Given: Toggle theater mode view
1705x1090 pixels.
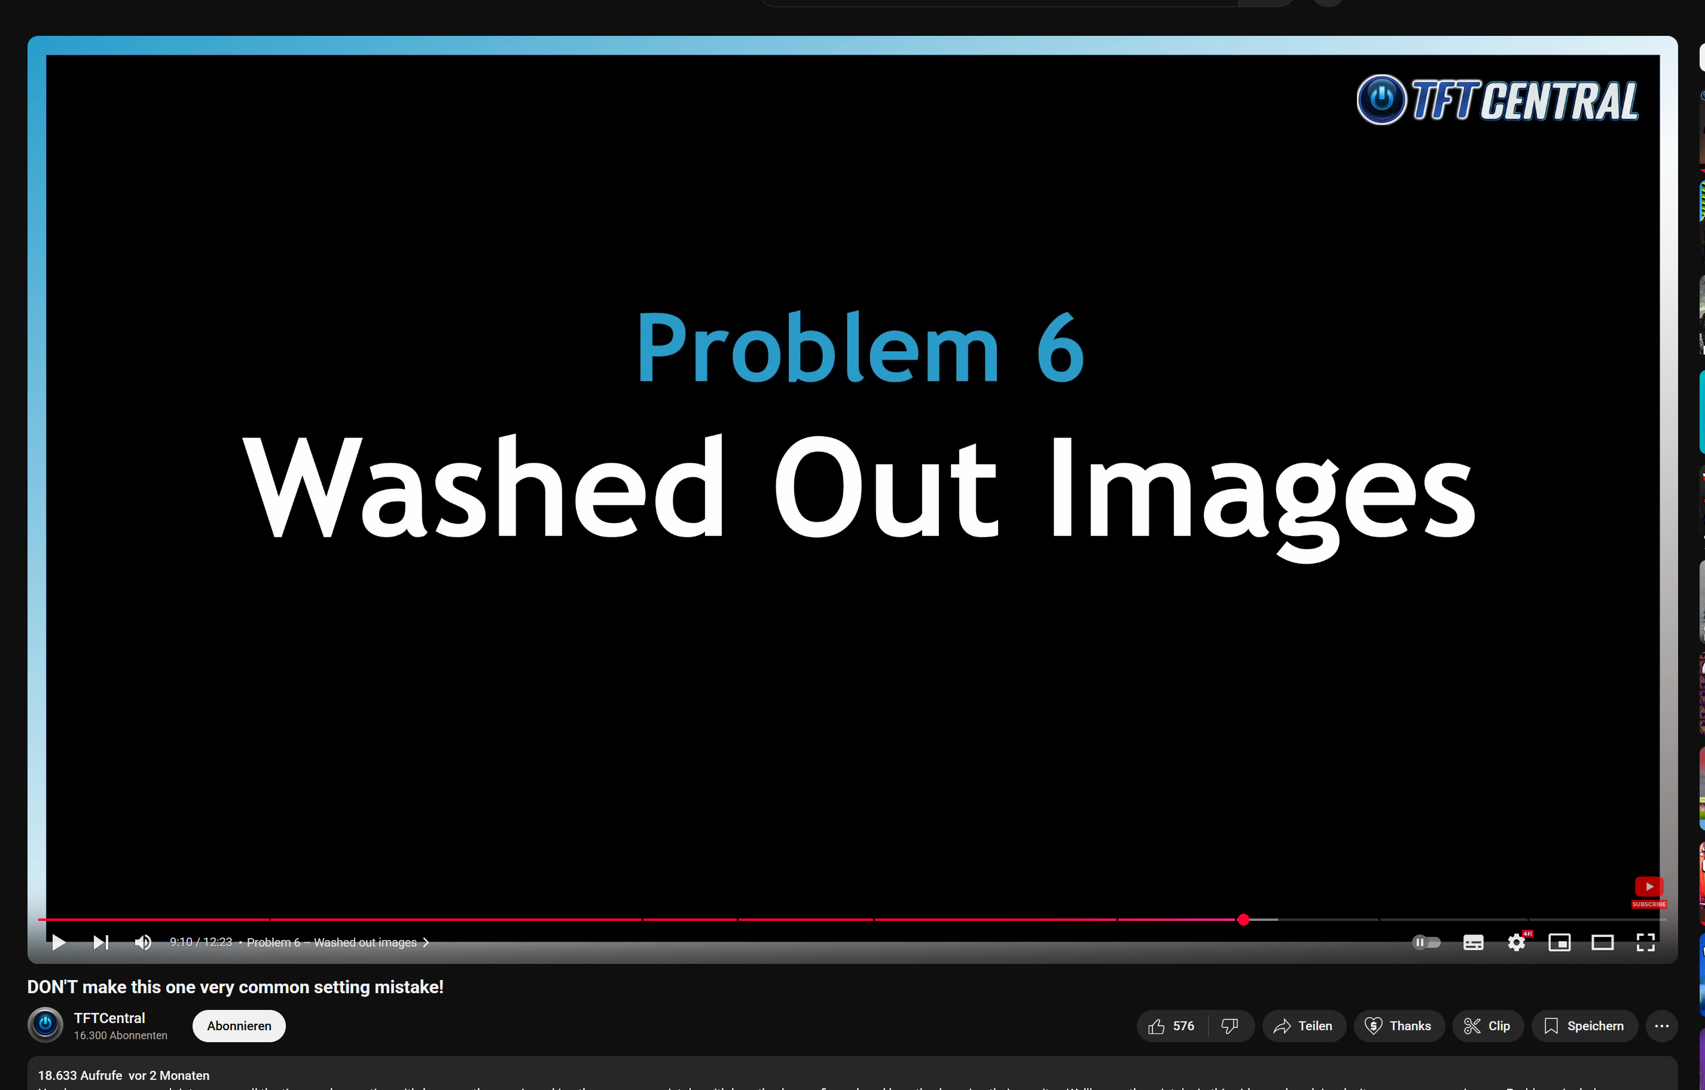Looking at the screenshot, I should pyautogui.click(x=1602, y=942).
